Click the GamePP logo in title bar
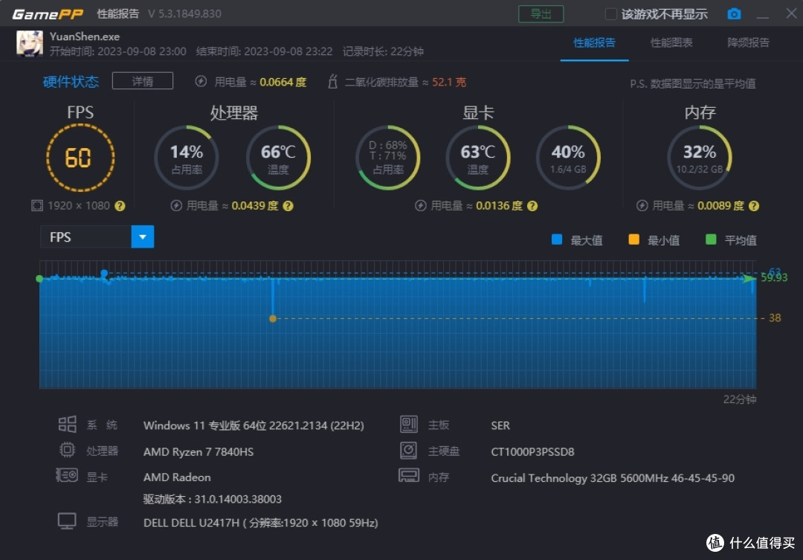Screen dimensions: 803x560 48,14
